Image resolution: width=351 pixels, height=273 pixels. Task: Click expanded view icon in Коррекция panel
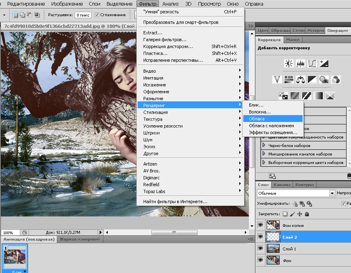[x=272, y=176]
